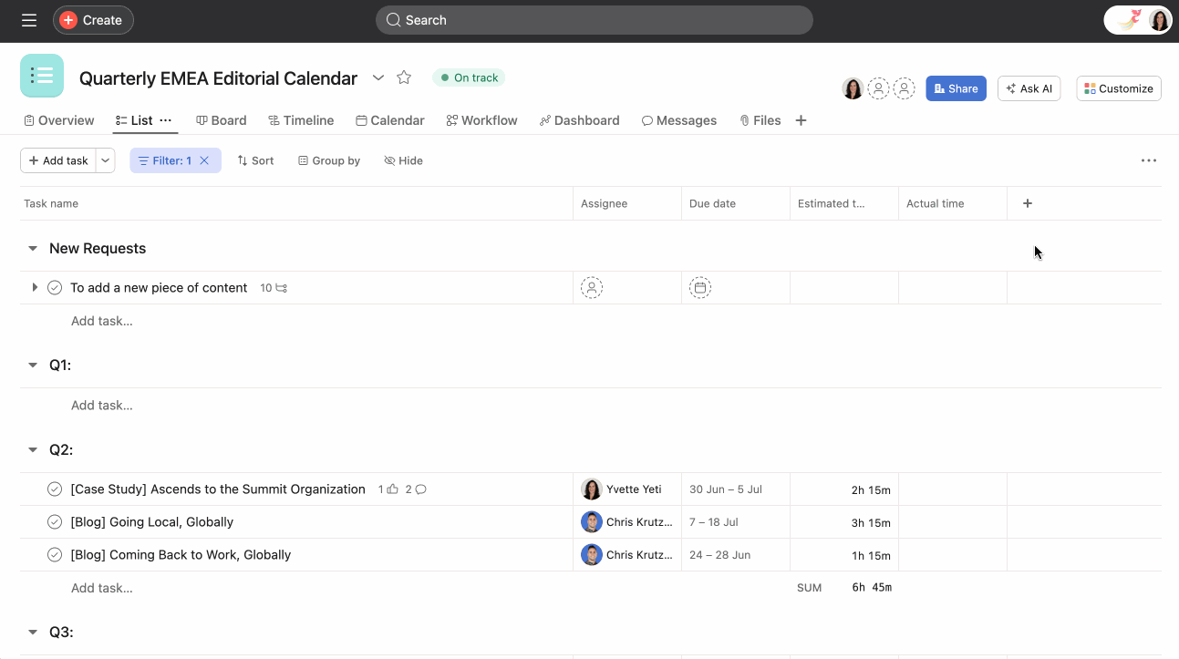Check off '[Case Study] Ascends to the Summit Organization'
This screenshot has width=1179, height=659.
(x=54, y=489)
